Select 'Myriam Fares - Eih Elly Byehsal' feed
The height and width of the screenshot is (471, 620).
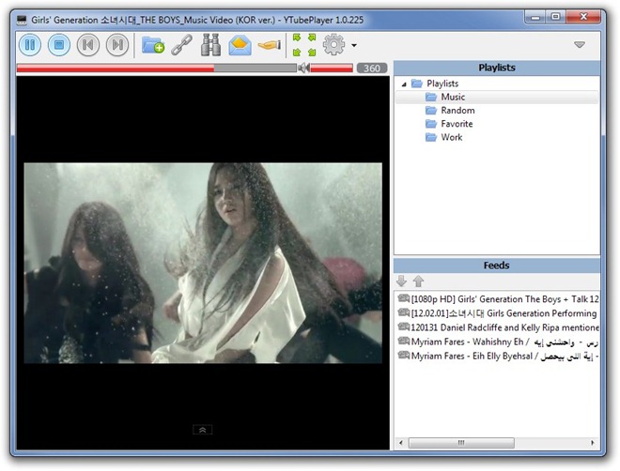pos(498,357)
